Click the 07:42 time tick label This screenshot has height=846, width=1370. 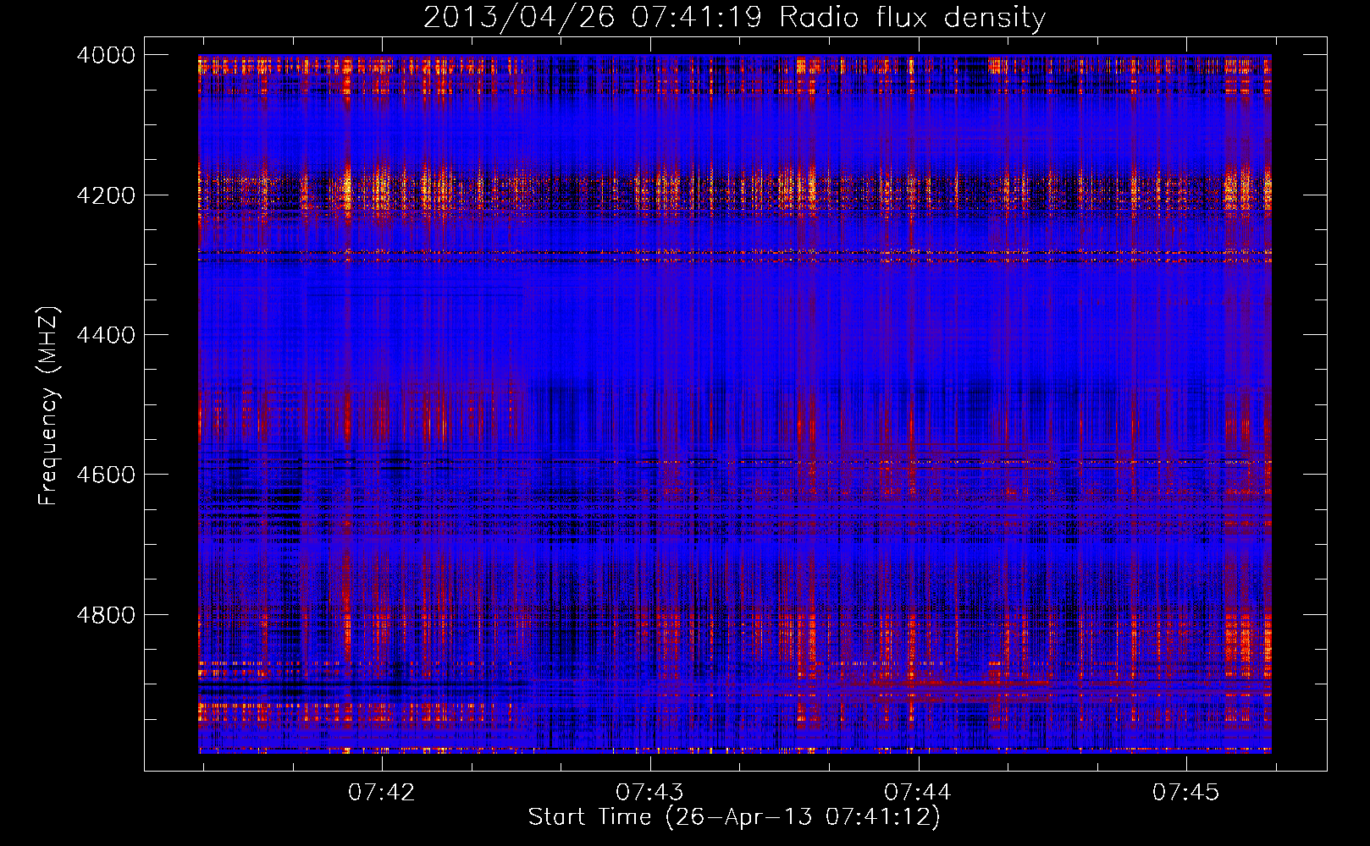tap(382, 792)
